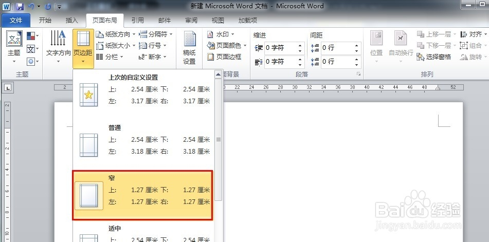Open Align (对齐) menu

pyautogui.click(x=474, y=34)
